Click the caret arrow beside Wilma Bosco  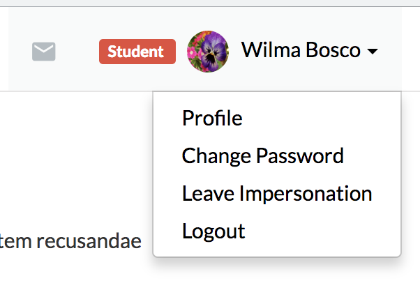[x=373, y=52]
